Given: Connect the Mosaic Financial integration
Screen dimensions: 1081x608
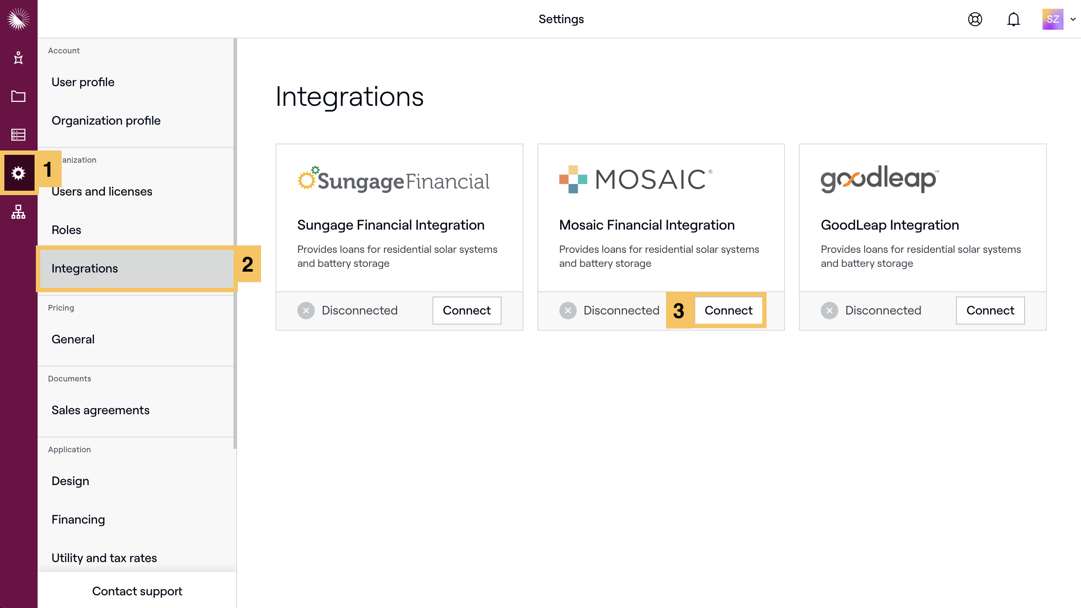Looking at the screenshot, I should [x=728, y=311].
